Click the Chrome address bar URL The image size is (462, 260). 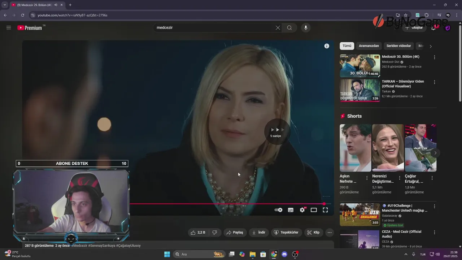73,15
